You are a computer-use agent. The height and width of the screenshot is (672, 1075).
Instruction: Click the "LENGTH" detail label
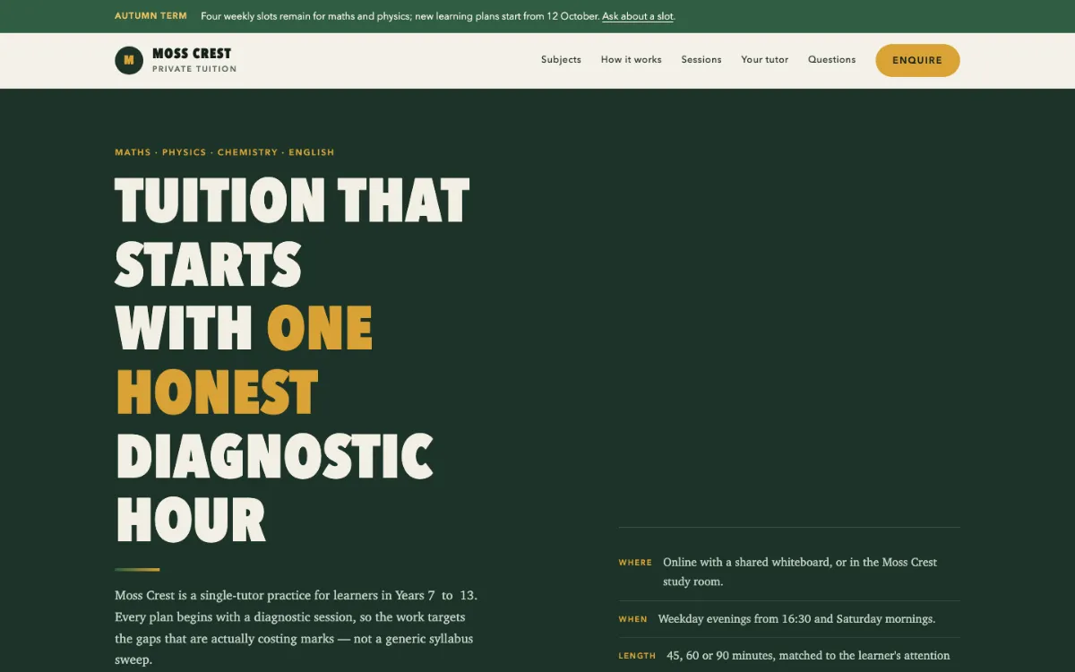click(x=637, y=656)
